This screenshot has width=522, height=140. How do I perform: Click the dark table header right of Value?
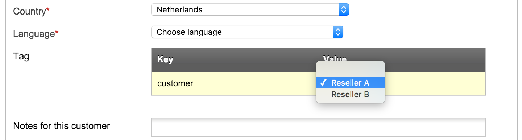pos(435,60)
